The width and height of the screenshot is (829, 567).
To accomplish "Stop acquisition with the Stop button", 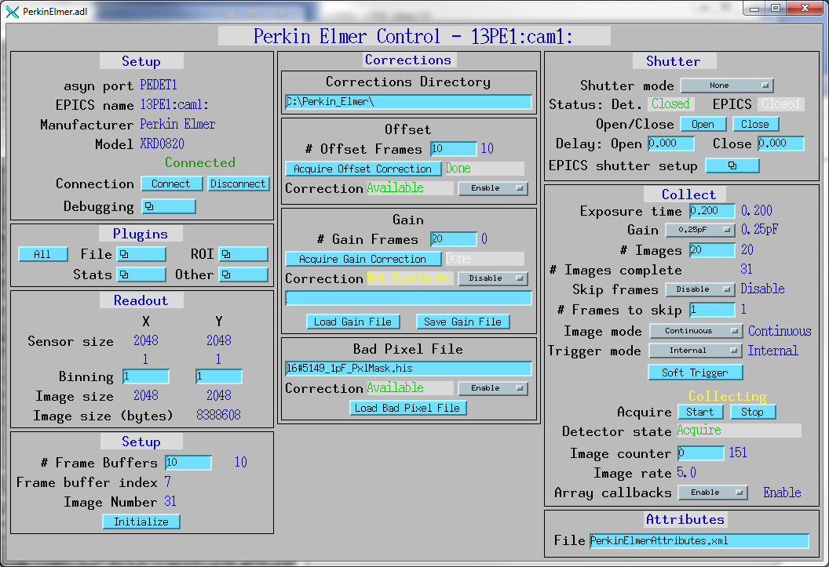I will point(753,412).
